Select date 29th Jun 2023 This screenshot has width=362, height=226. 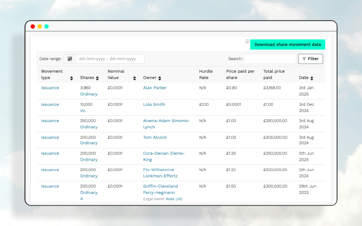tap(308, 189)
